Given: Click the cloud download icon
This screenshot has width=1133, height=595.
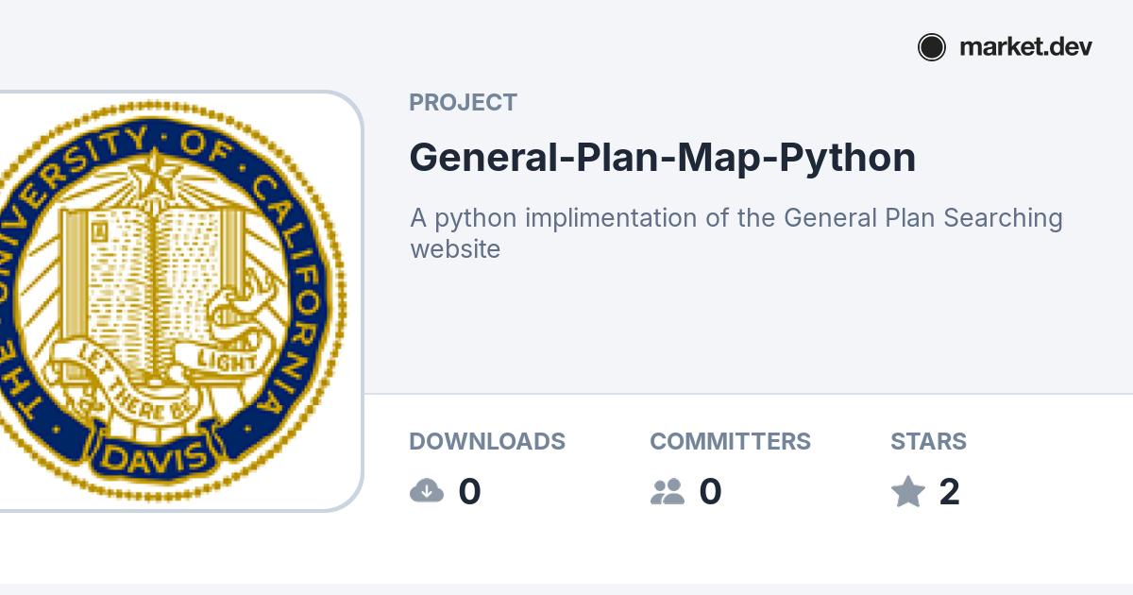Looking at the screenshot, I should tap(427, 491).
